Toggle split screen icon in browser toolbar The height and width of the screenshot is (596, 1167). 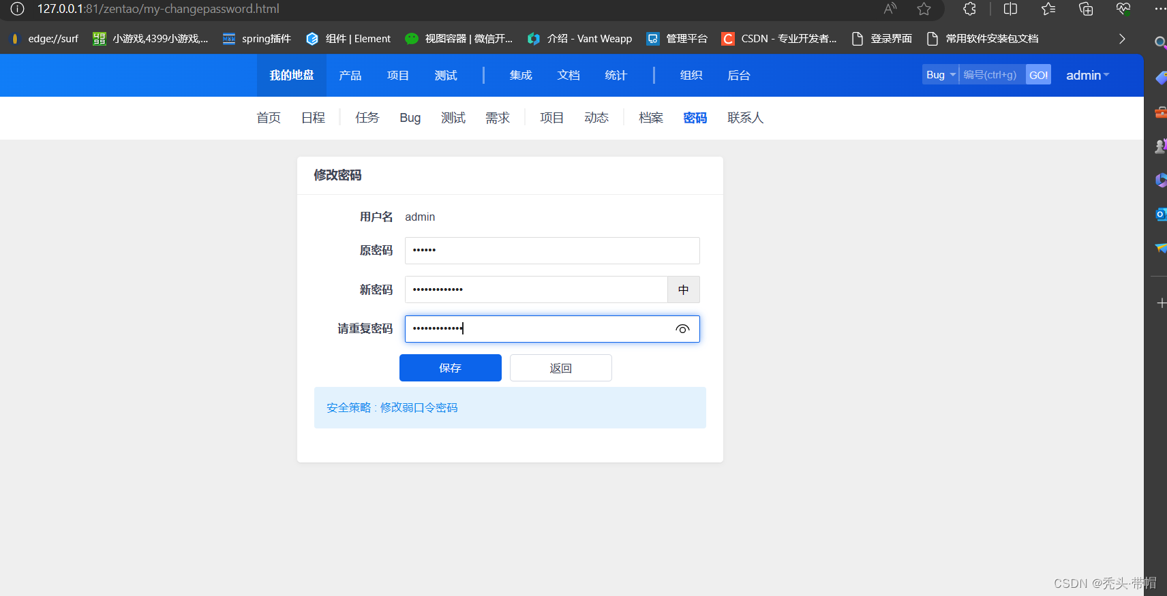click(1010, 9)
